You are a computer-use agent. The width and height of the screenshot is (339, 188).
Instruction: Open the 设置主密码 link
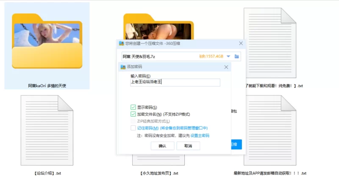(200, 136)
